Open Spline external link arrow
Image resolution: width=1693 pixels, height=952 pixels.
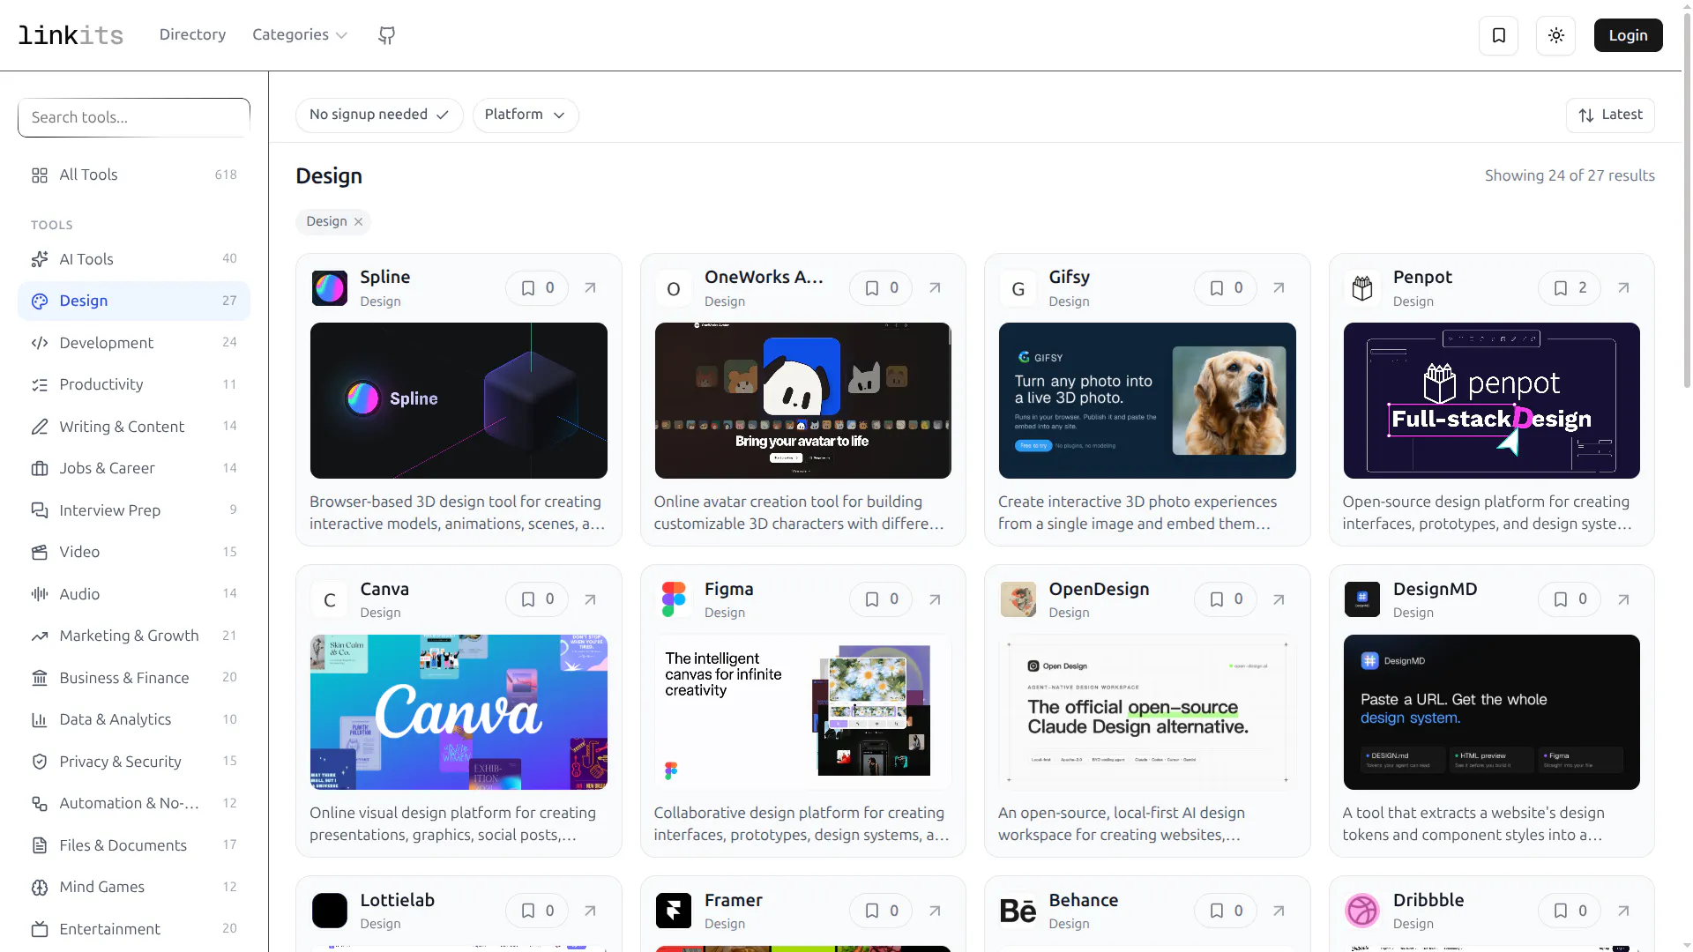(591, 288)
